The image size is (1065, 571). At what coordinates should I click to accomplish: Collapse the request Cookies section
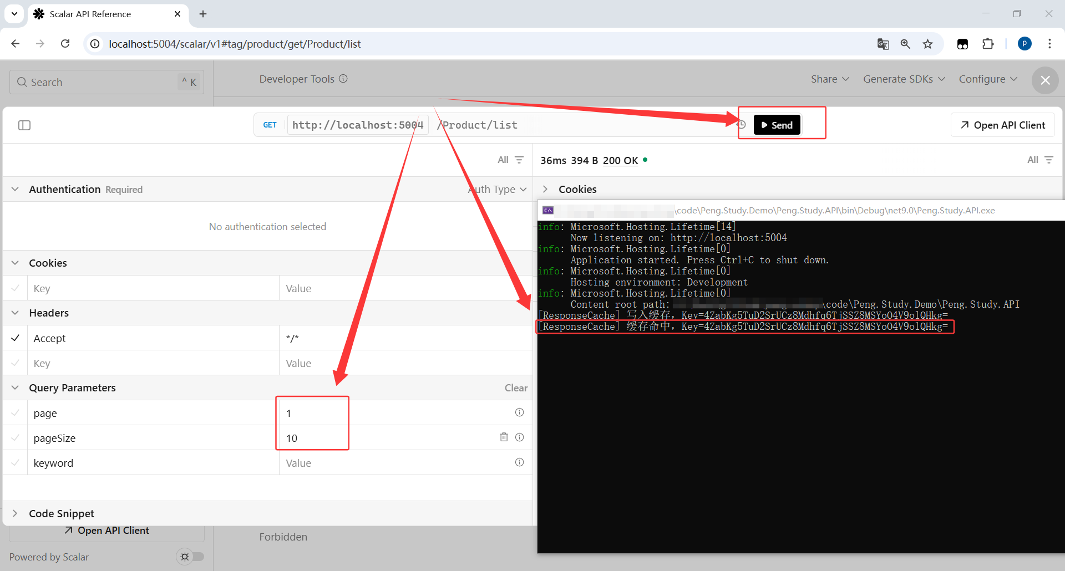15,263
